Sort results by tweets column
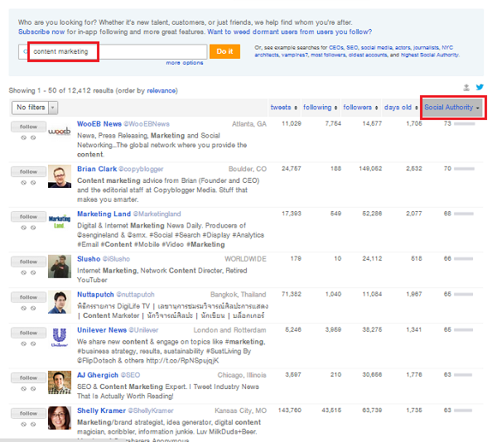This screenshot has width=497, height=442. tap(283, 108)
